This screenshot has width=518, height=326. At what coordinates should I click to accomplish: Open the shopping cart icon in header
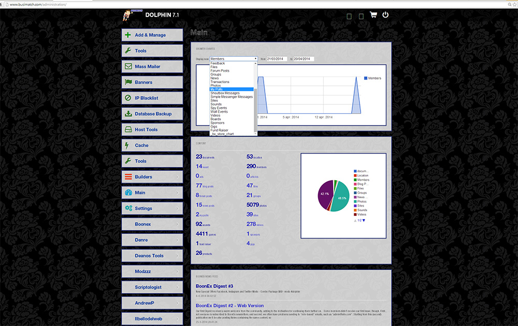point(373,15)
